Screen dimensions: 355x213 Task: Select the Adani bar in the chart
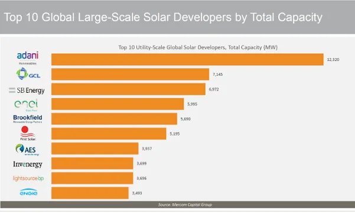(x=187, y=59)
